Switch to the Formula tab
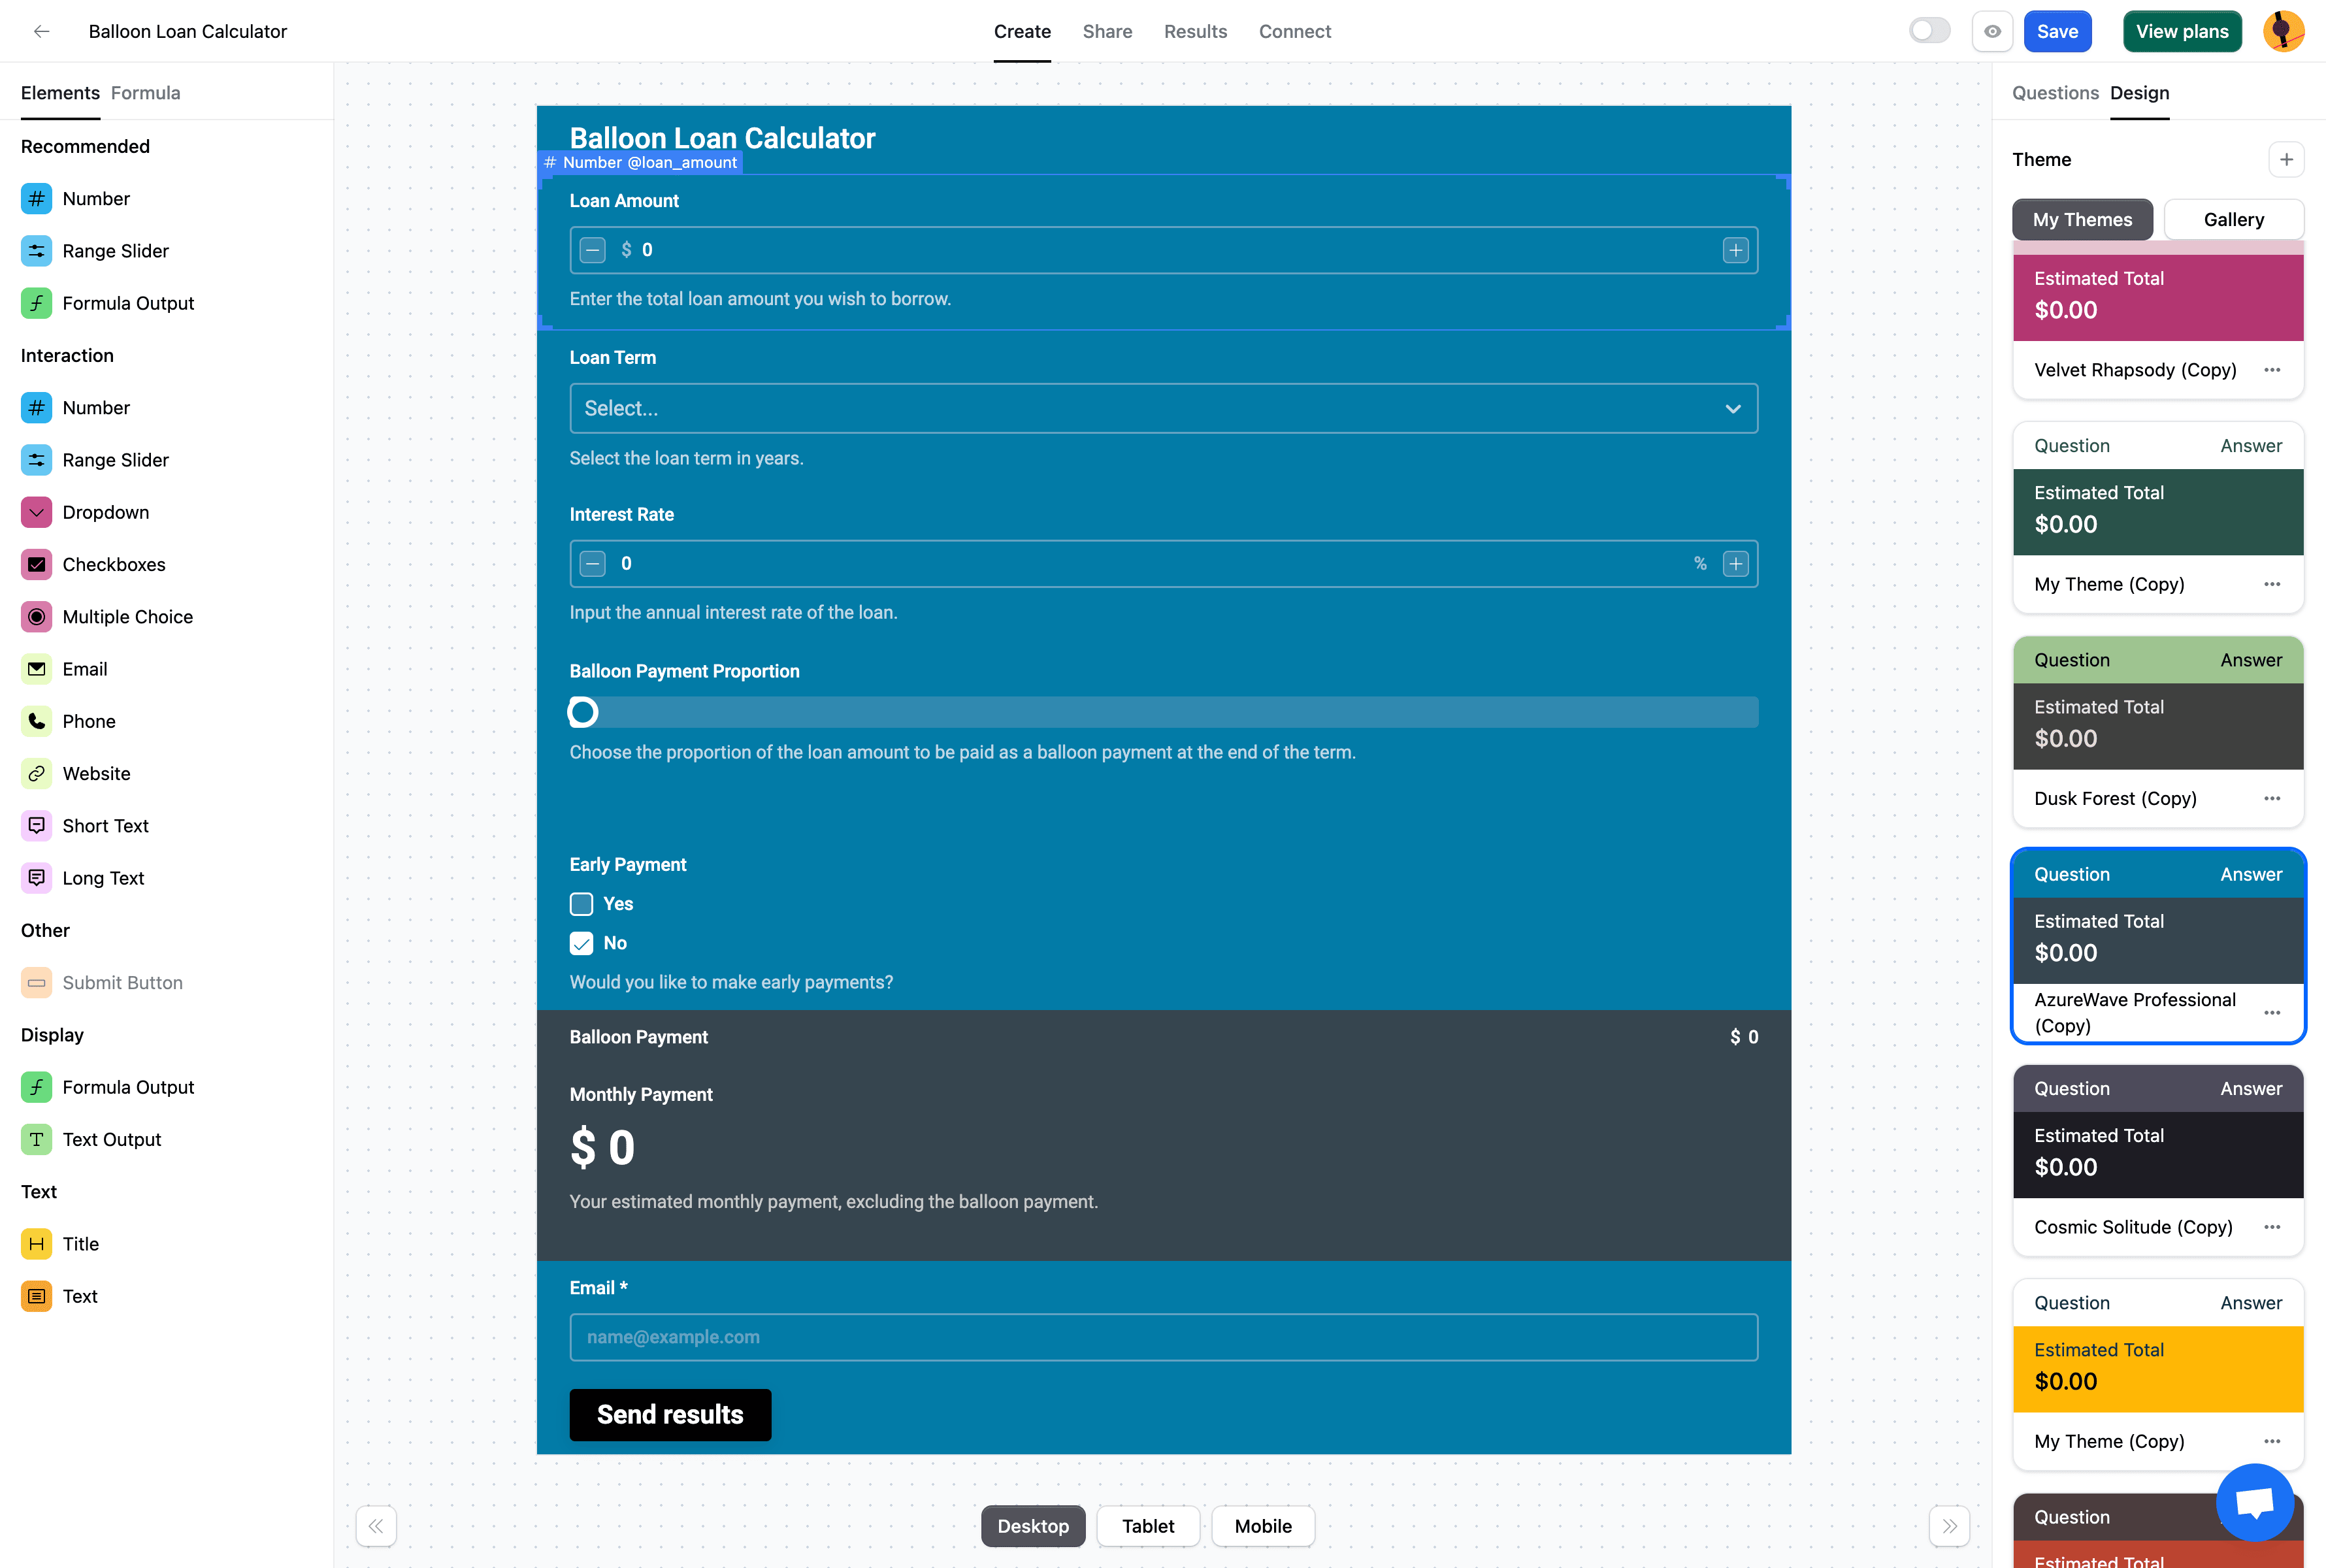The width and height of the screenshot is (2326, 1568). [146, 93]
